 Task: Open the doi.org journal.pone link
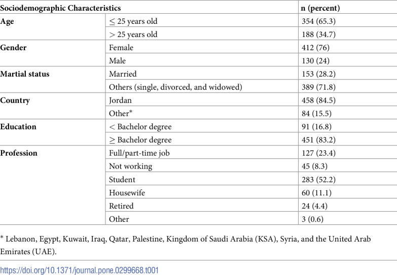79,270
